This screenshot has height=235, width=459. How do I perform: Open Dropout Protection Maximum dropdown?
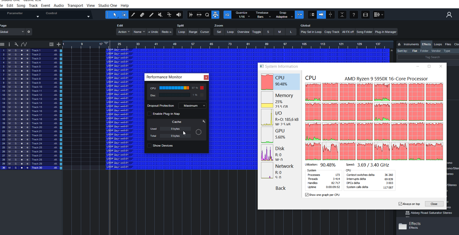click(192, 106)
